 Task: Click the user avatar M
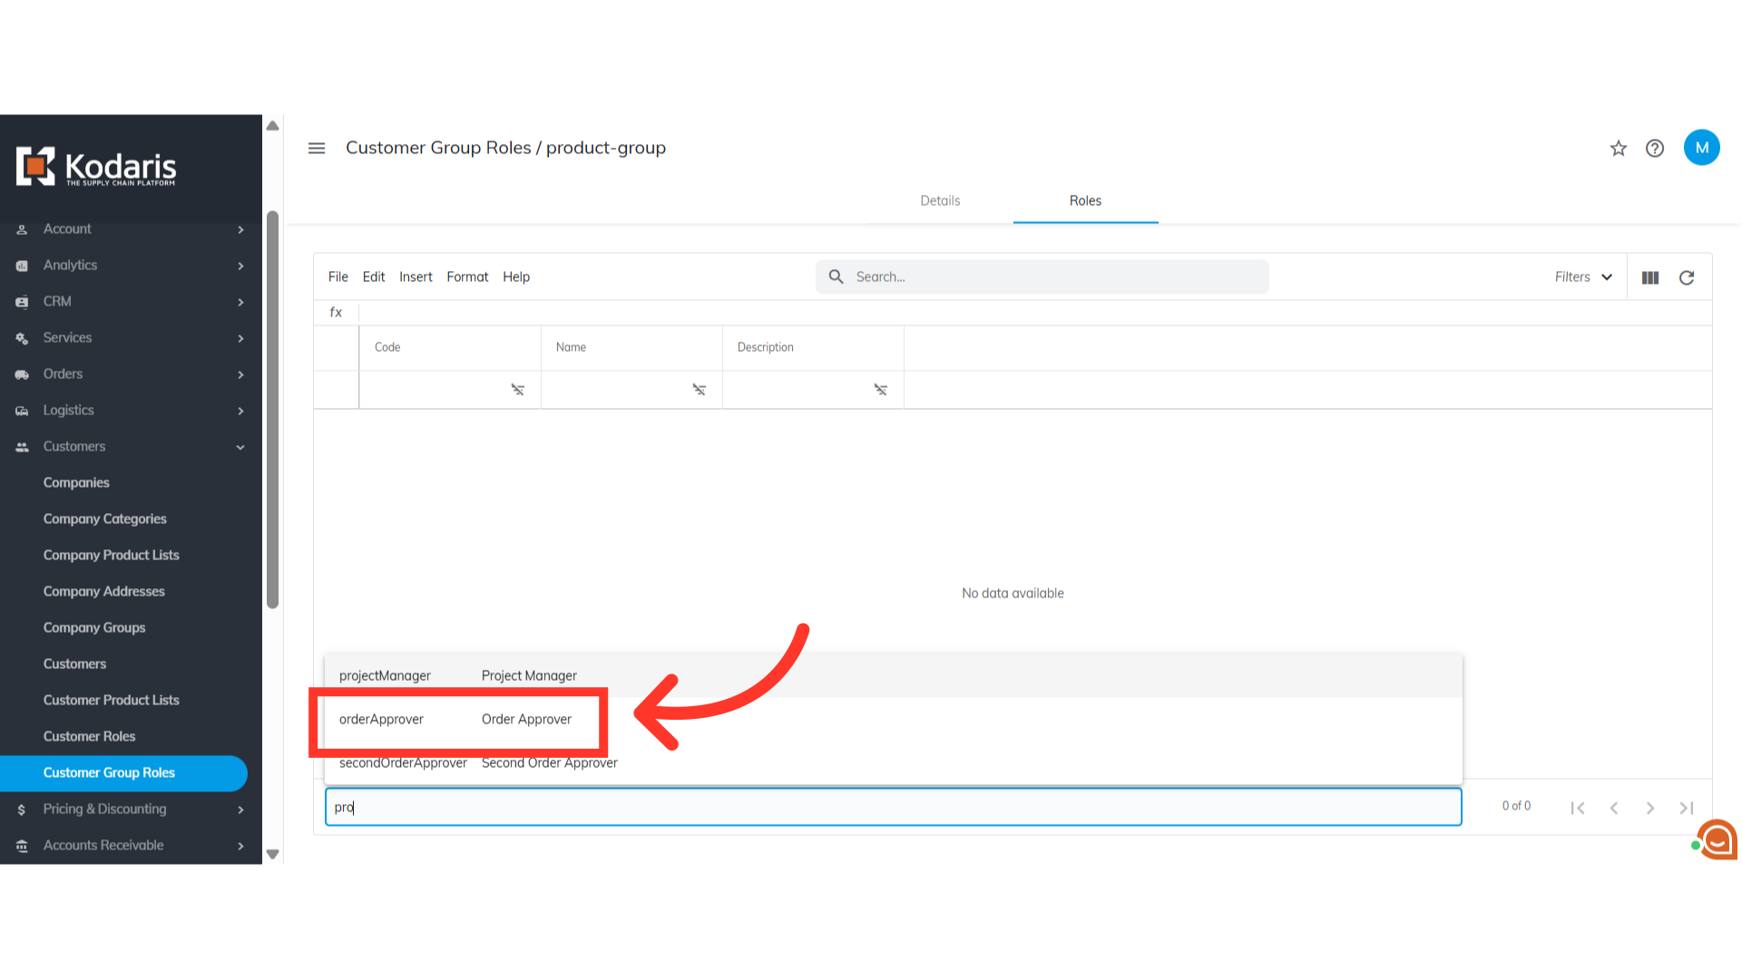tap(1701, 148)
